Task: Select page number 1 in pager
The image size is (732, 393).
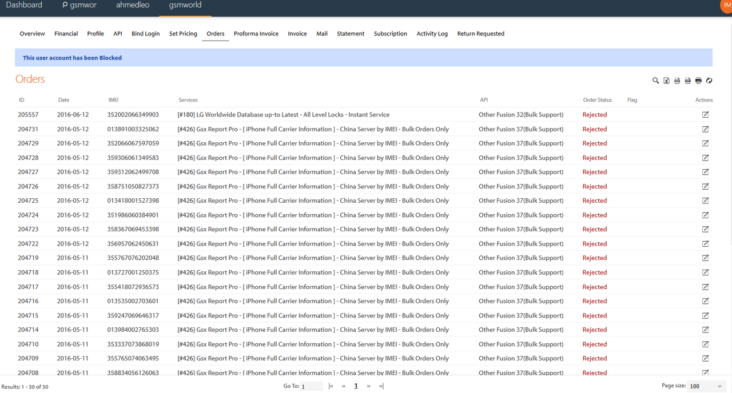Action: click(x=356, y=386)
